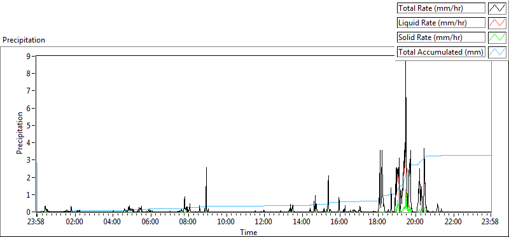Screen dimensions: 509x237
Task: Click the 3 label on the precipitation axis
Action: coord(29,160)
